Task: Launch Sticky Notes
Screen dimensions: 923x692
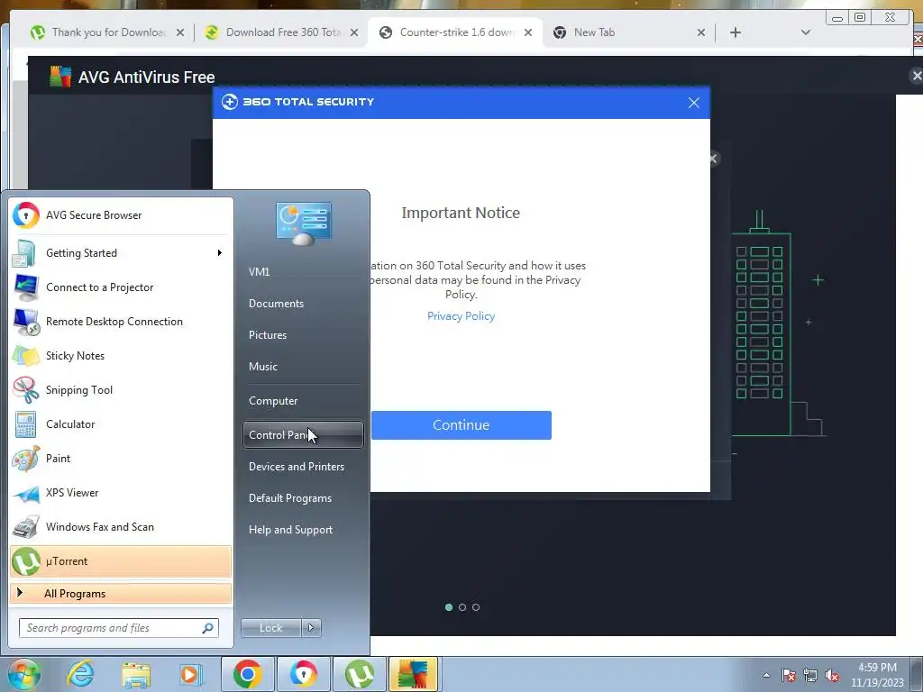Action: click(x=121, y=355)
